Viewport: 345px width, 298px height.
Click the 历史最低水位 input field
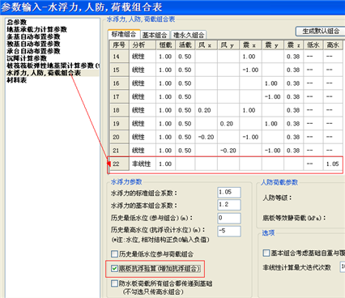(x=229, y=218)
